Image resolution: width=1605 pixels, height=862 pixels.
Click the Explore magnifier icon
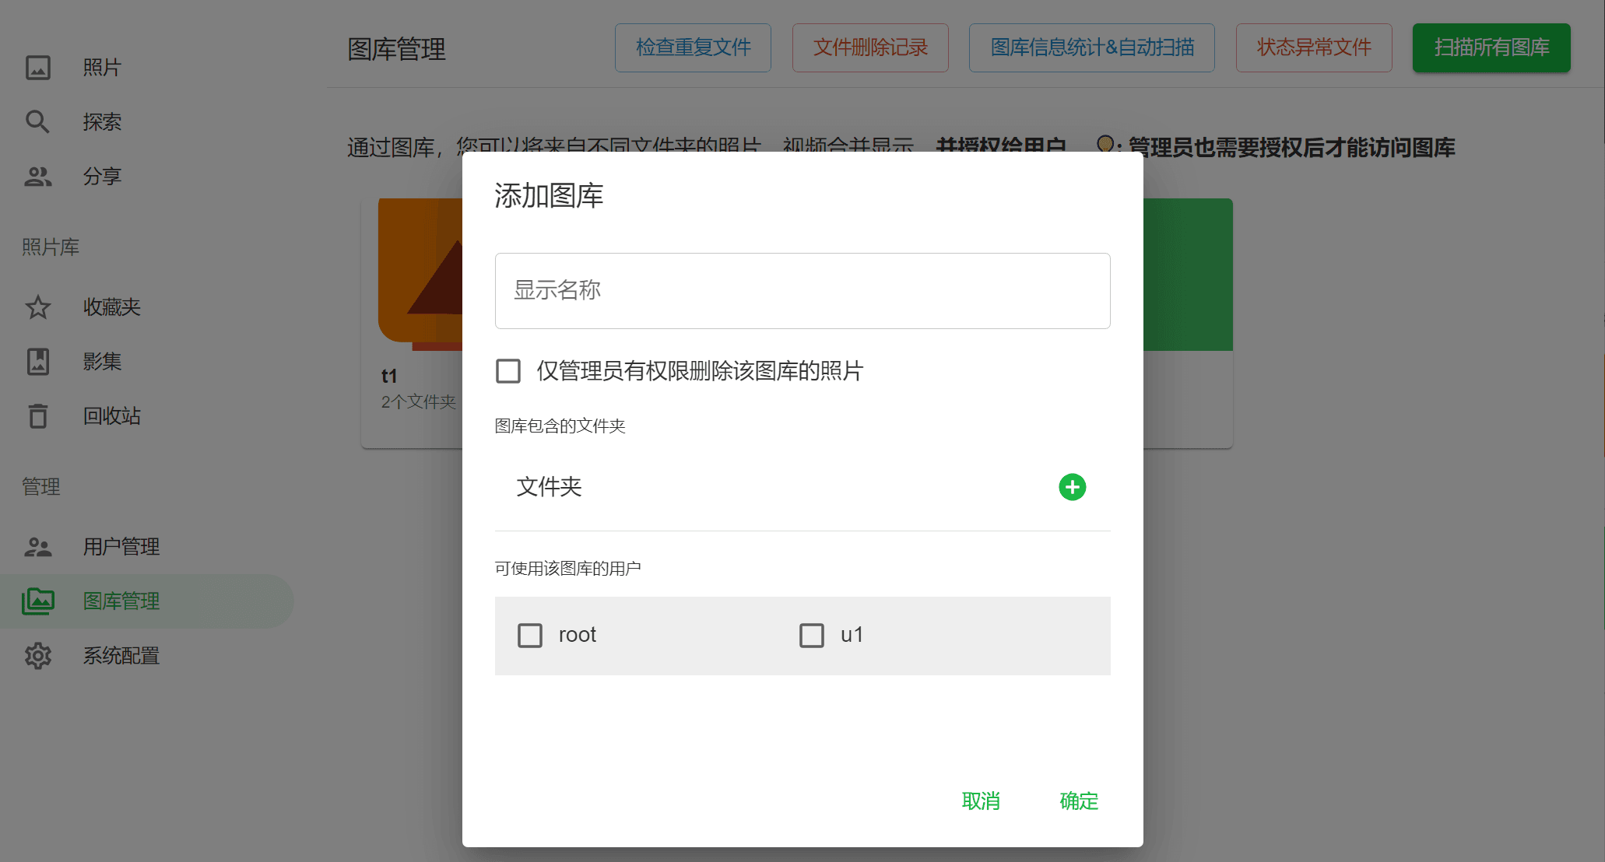(38, 122)
